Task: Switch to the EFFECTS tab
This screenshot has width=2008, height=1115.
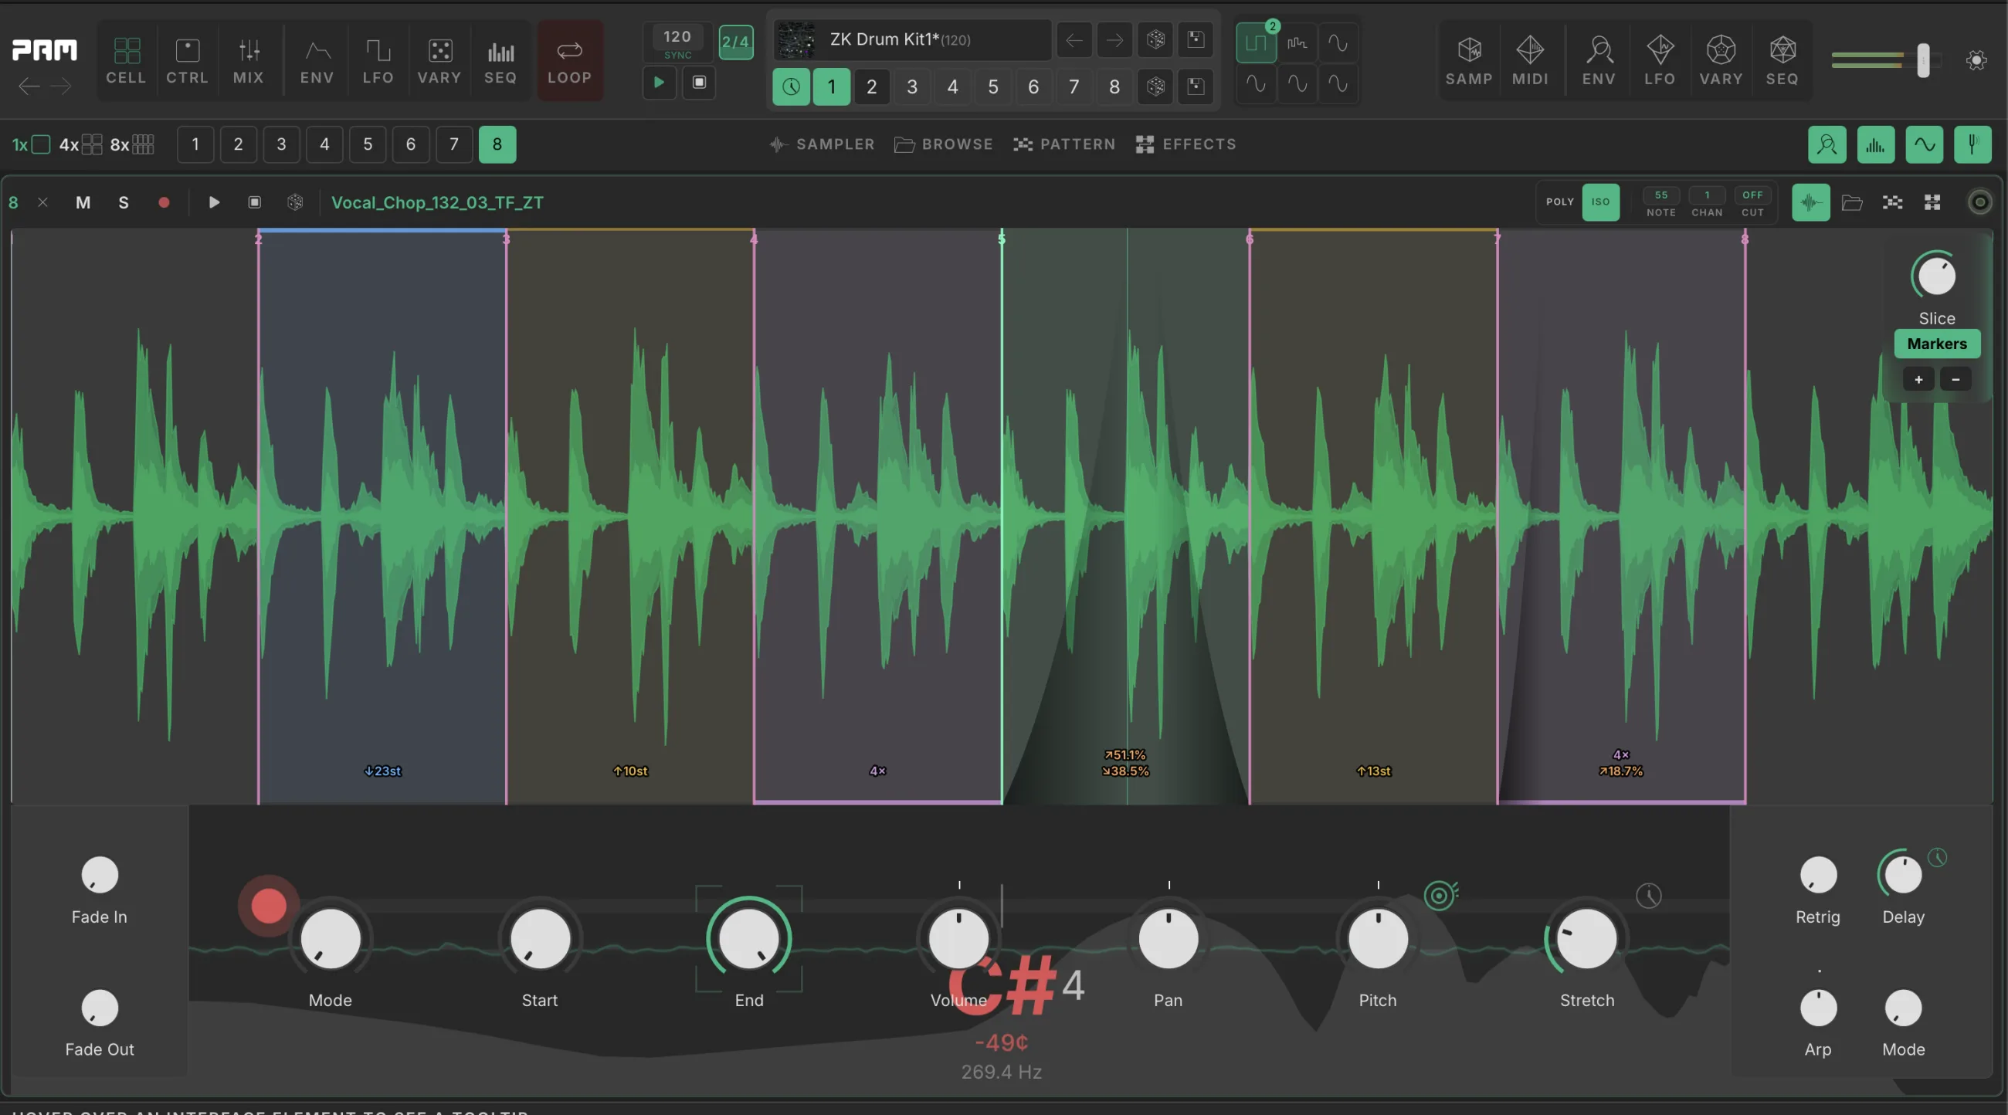Action: tap(1185, 144)
